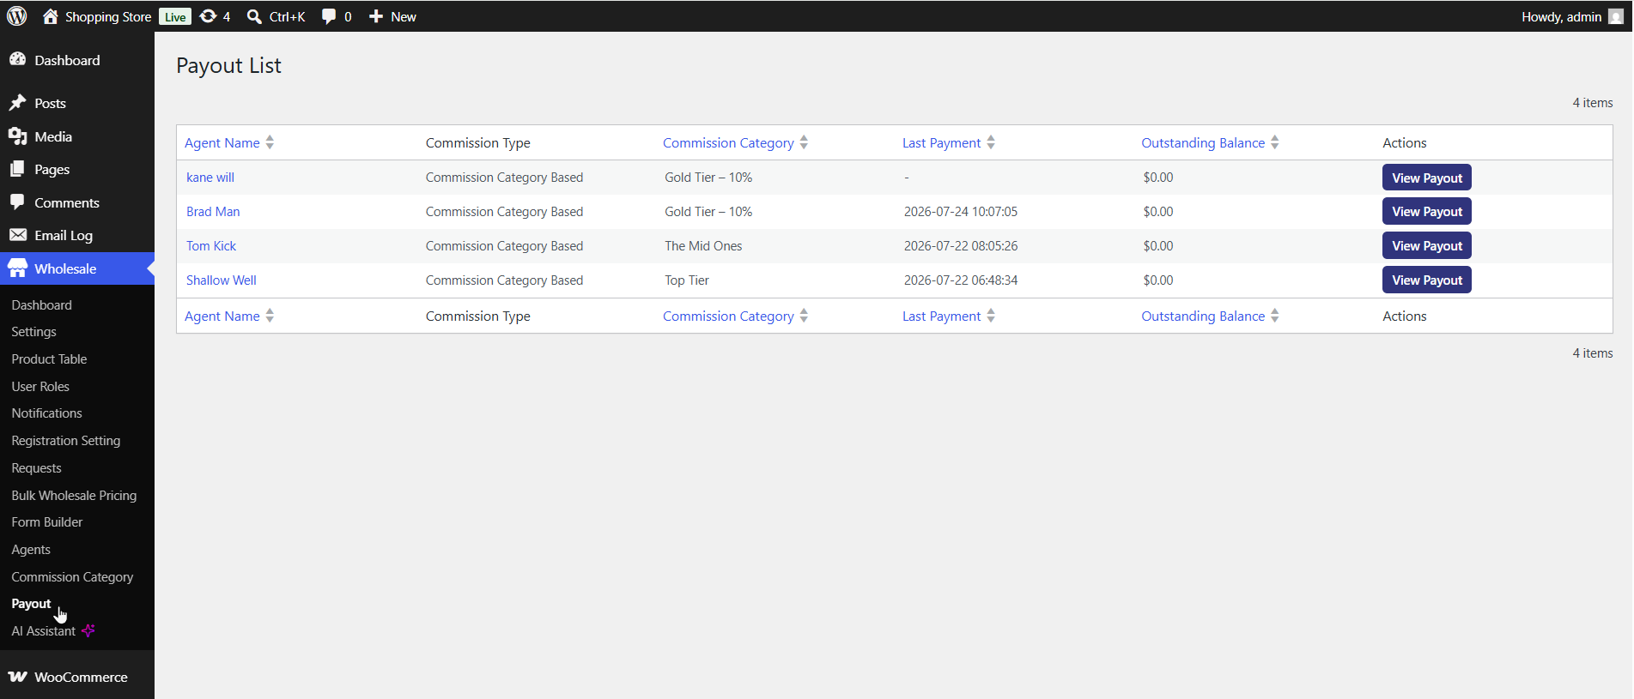Viewport: 1634px width, 699px height.
Task: Open the Bulk Wholesale Pricing submenu item
Action: click(74, 495)
